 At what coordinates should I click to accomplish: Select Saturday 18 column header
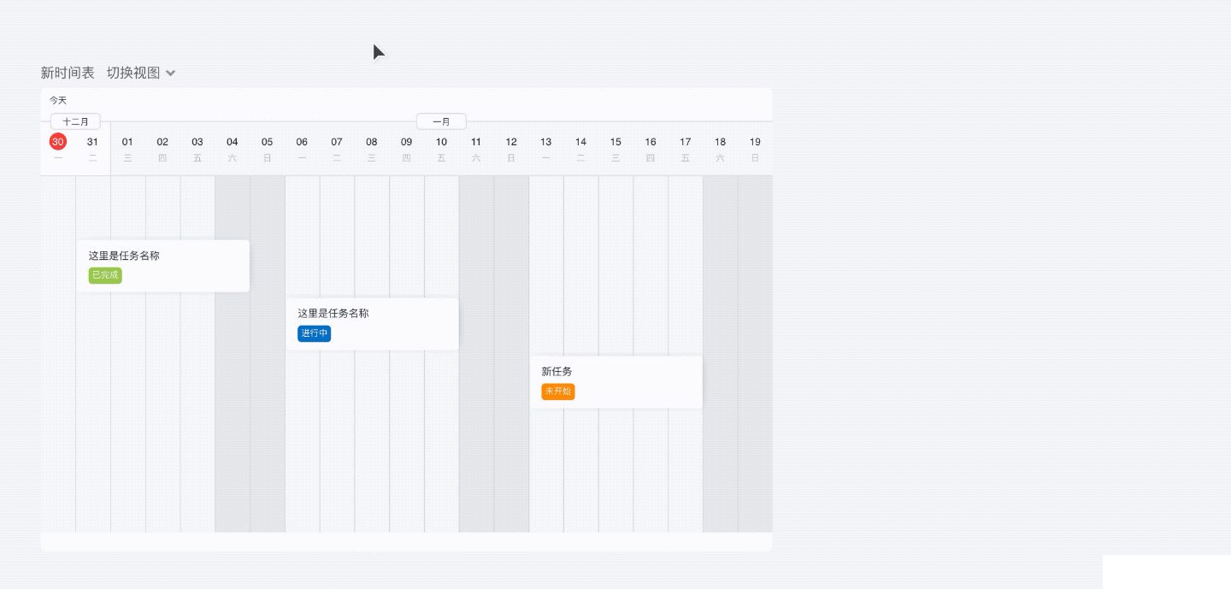tap(720, 149)
